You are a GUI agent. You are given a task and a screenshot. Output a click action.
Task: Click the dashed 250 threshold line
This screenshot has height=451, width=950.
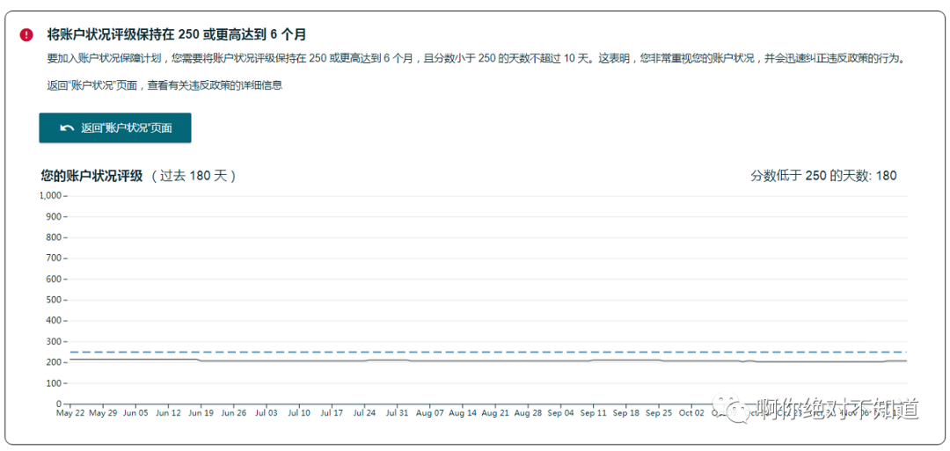tap(488, 352)
